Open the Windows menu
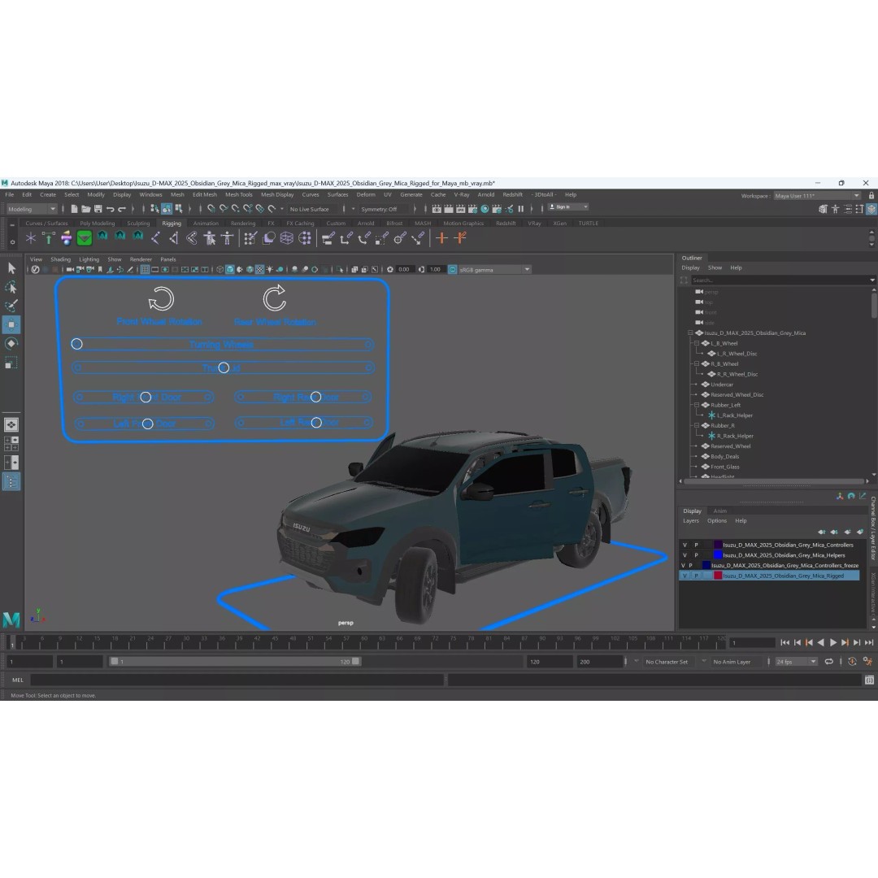Screen dimensions: 878x878 tap(150, 195)
